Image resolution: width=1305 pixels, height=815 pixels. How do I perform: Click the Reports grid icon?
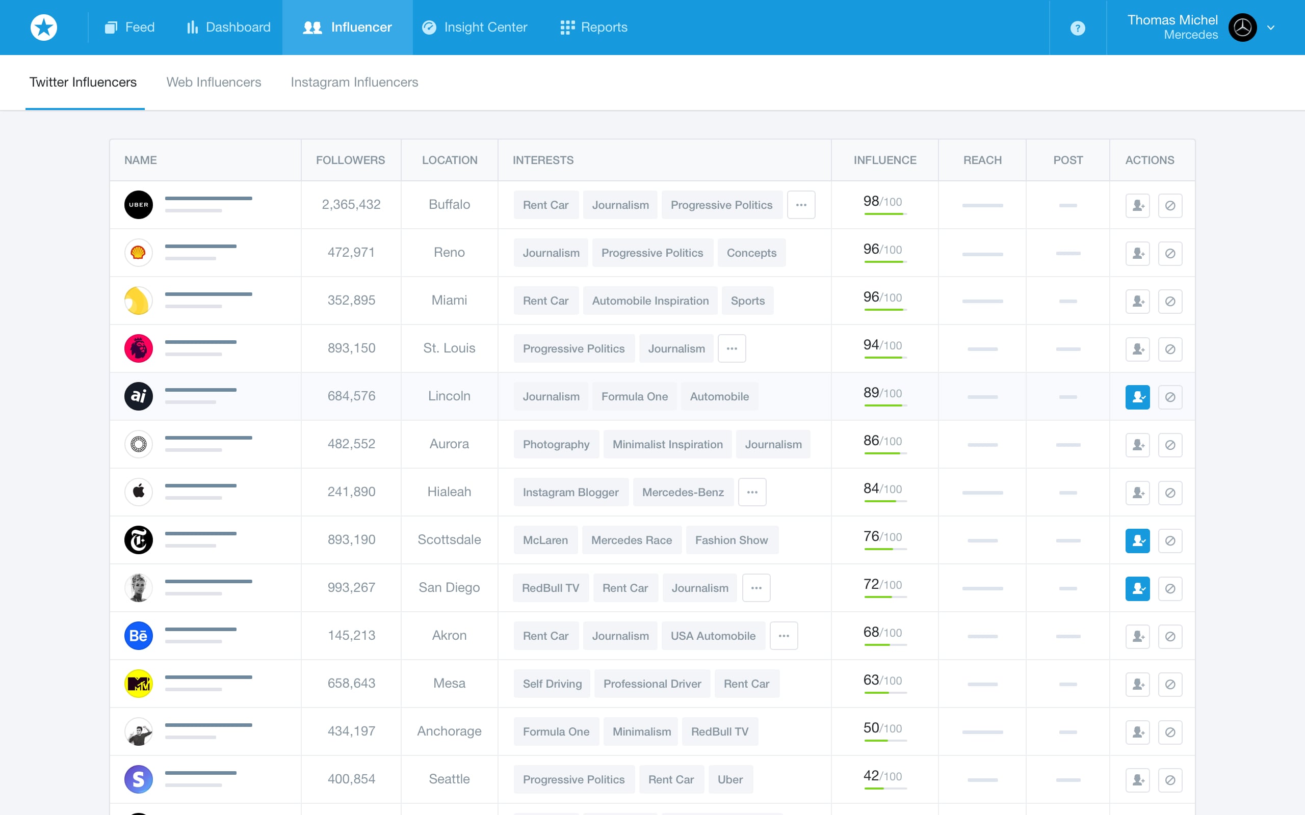(x=567, y=28)
